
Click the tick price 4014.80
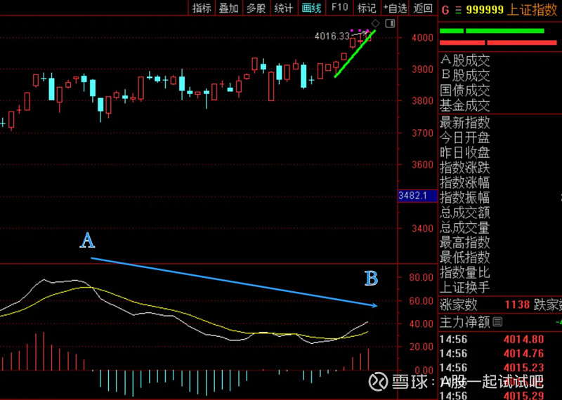523,339
